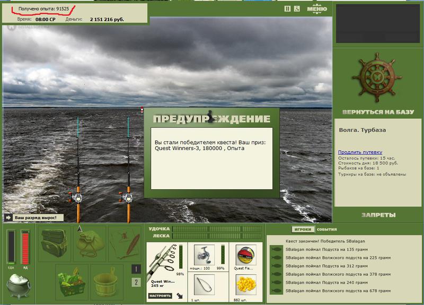
Task: Click the spinning reel icon
Action: [x=204, y=255]
